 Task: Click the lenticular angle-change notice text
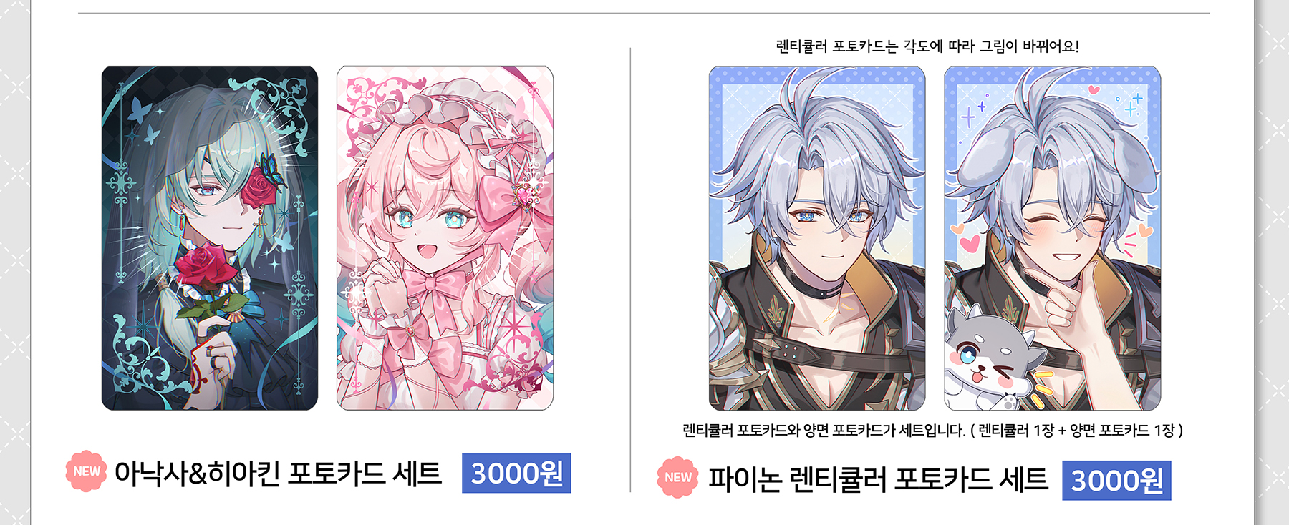click(x=927, y=46)
